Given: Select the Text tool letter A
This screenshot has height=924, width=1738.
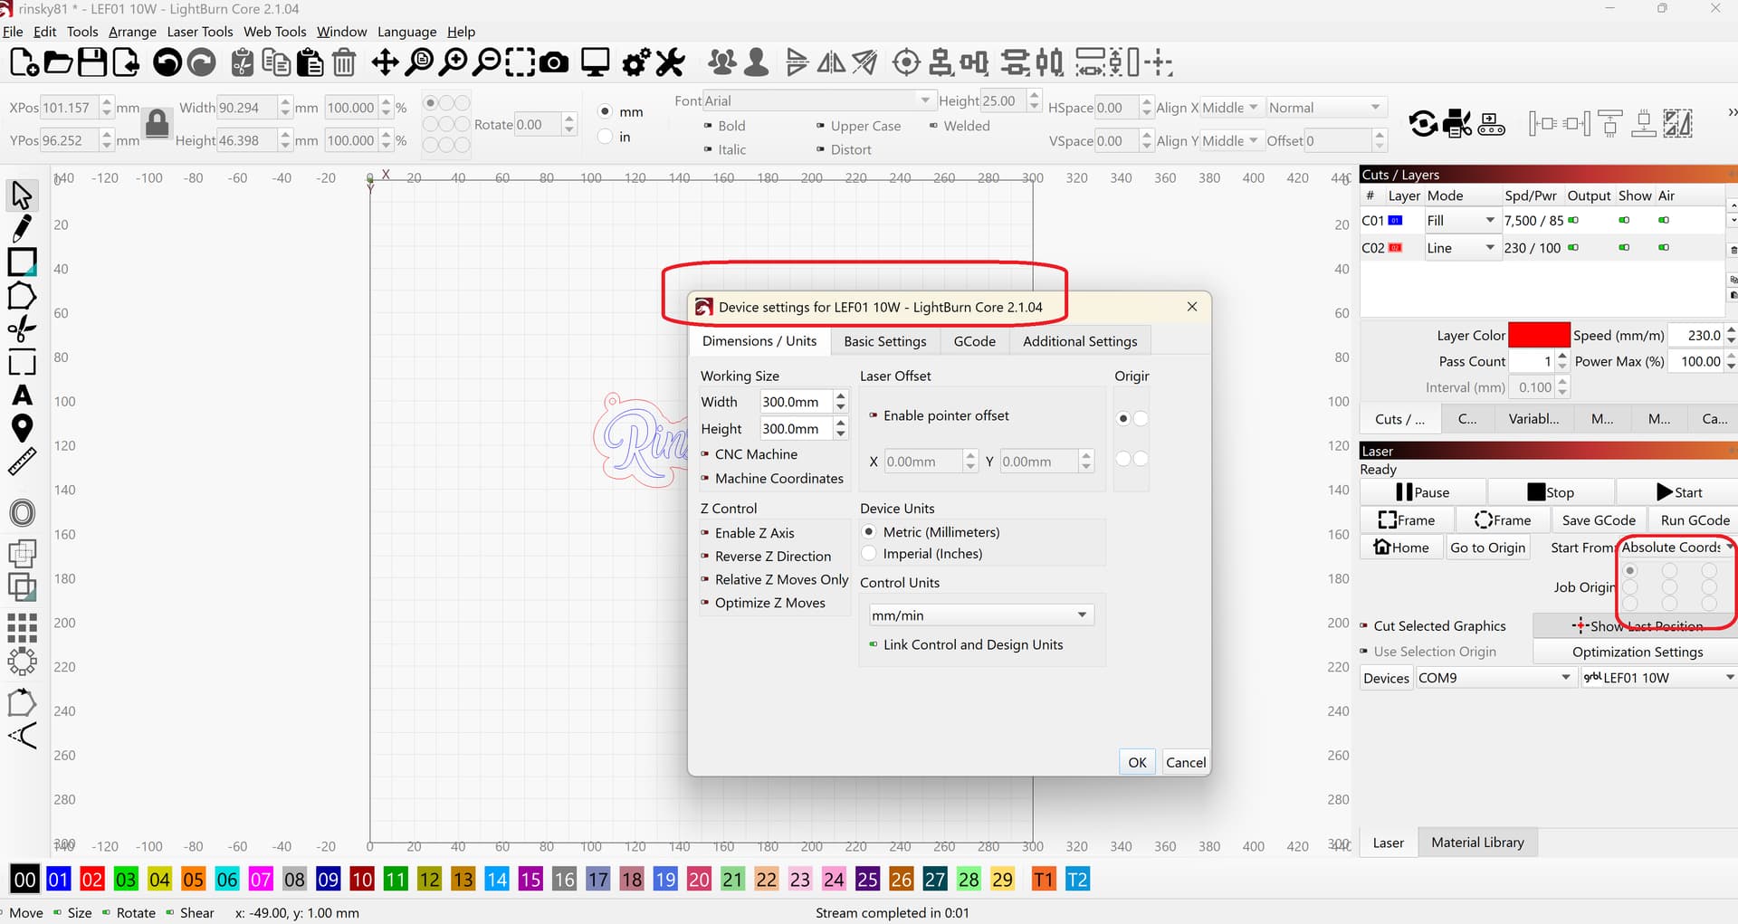Looking at the screenshot, I should [22, 395].
